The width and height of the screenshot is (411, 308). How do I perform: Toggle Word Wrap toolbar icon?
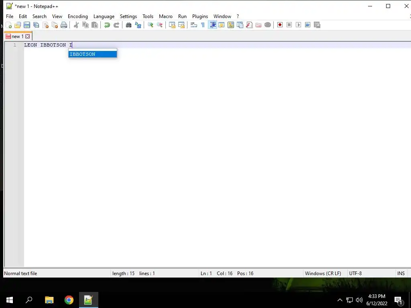tap(194, 25)
